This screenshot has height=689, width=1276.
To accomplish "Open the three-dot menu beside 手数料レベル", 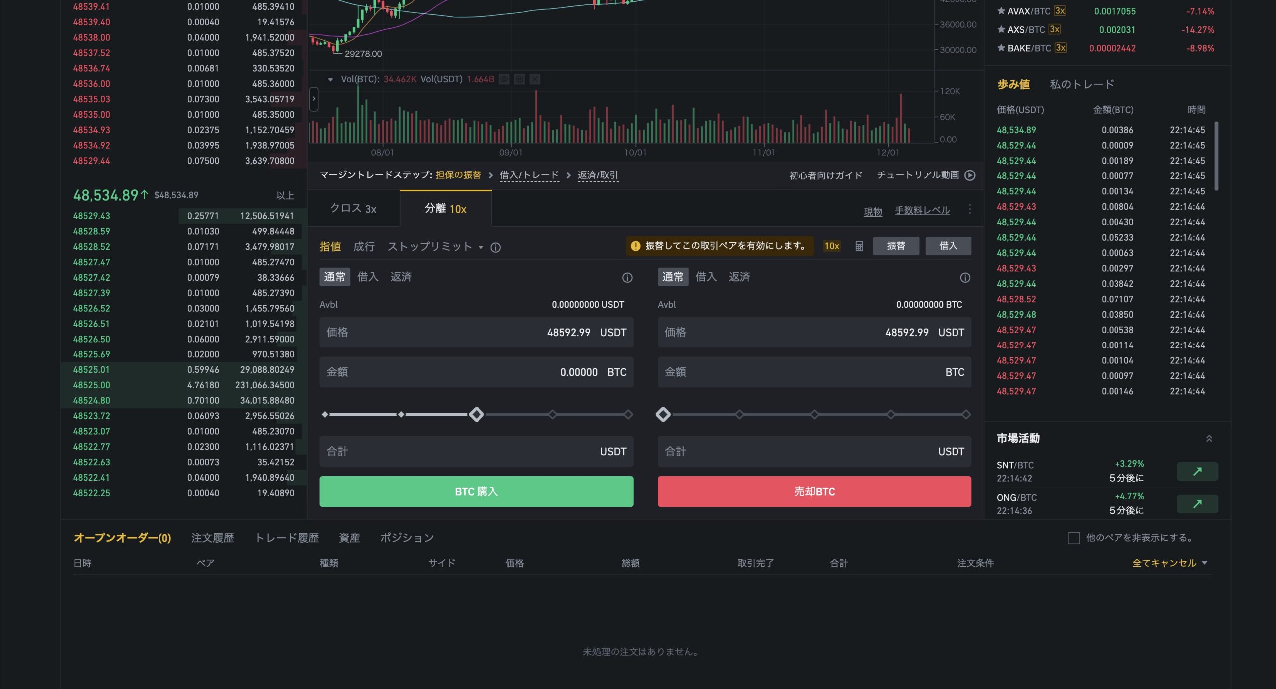I will (970, 209).
